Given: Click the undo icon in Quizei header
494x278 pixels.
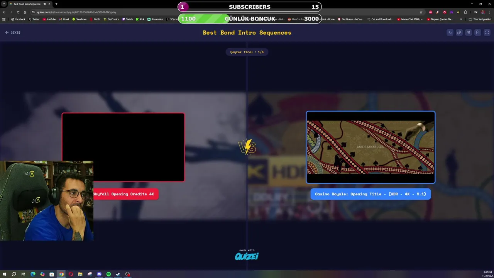Looking at the screenshot, I should 450,32.
